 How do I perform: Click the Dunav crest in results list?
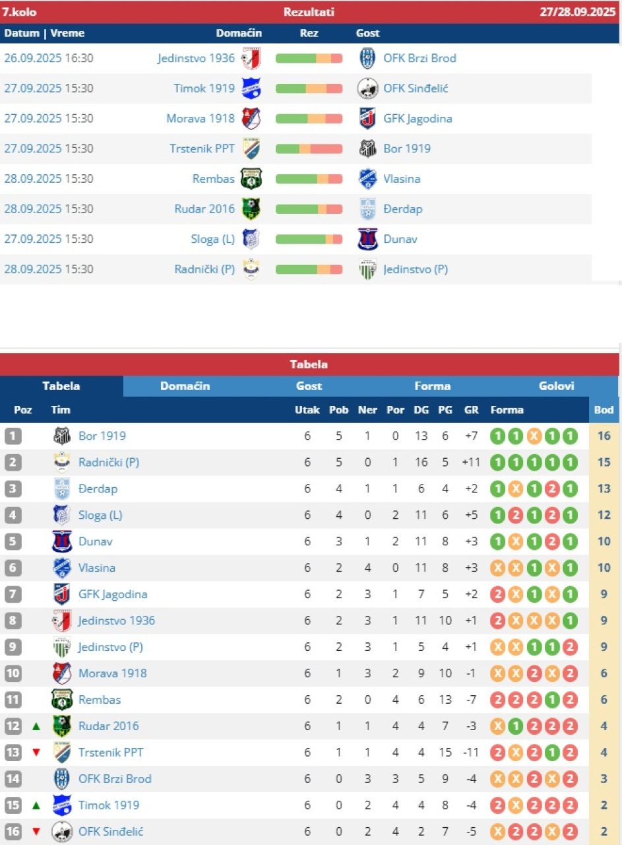367,239
